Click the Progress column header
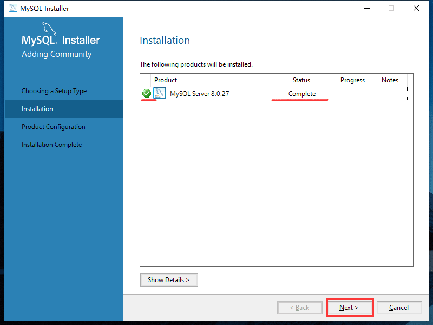433x325 pixels. click(353, 80)
